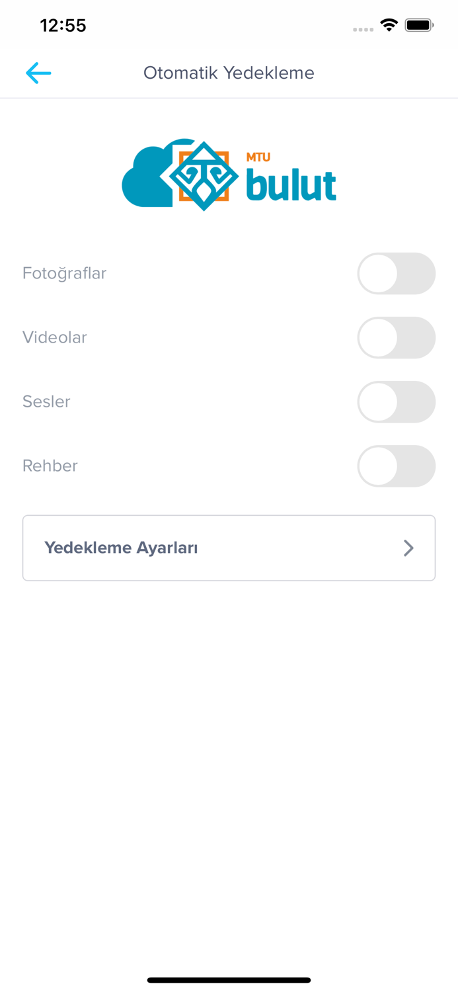This screenshot has width=458, height=992.
Task: Tap the back arrow to exit Otomatik Yedekleme
Action: (x=38, y=73)
